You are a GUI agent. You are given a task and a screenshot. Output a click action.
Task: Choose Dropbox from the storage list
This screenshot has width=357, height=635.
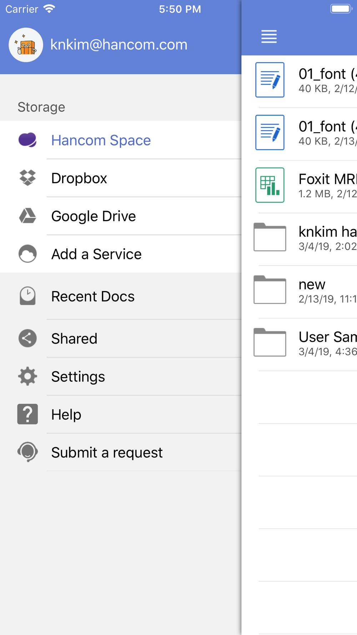121,178
